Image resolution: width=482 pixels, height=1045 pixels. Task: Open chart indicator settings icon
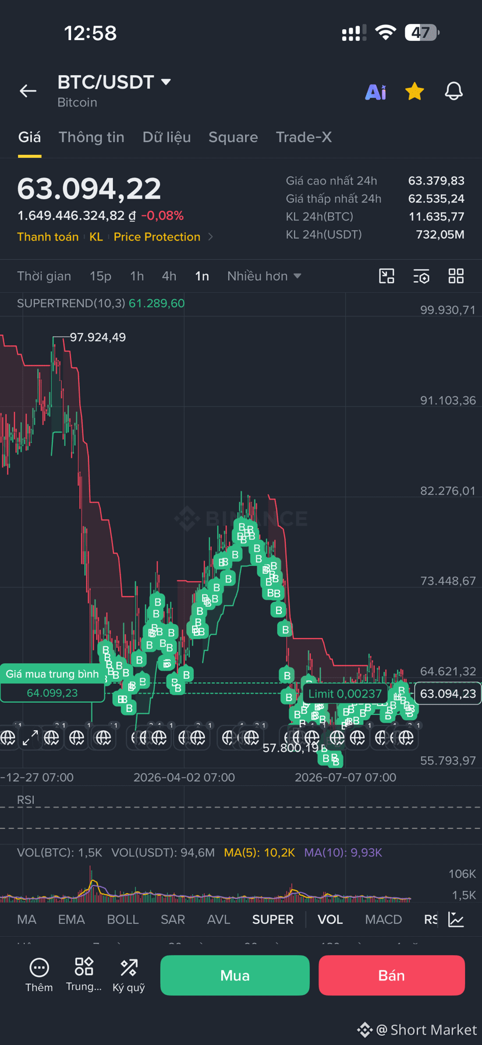pos(421,276)
